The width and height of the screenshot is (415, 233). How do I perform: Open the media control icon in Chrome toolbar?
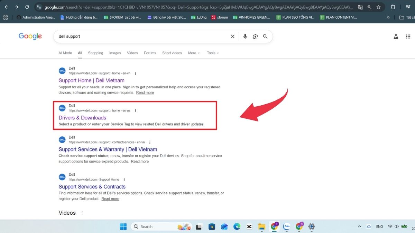click(x=408, y=7)
